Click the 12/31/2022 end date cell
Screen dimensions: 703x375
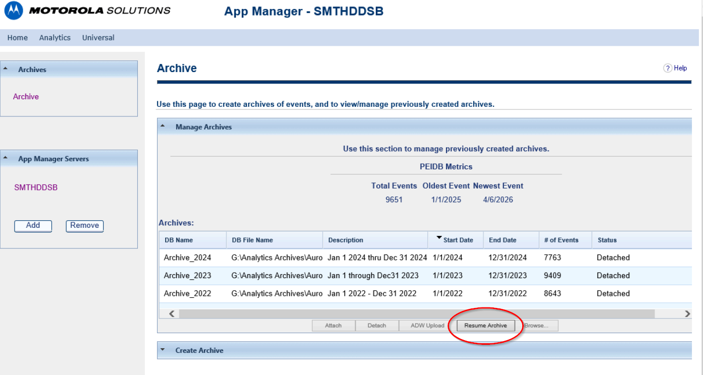coord(508,293)
